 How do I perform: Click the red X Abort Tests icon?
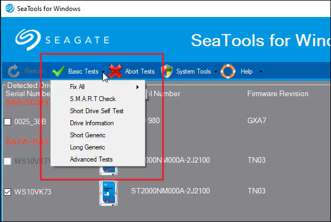(116, 71)
